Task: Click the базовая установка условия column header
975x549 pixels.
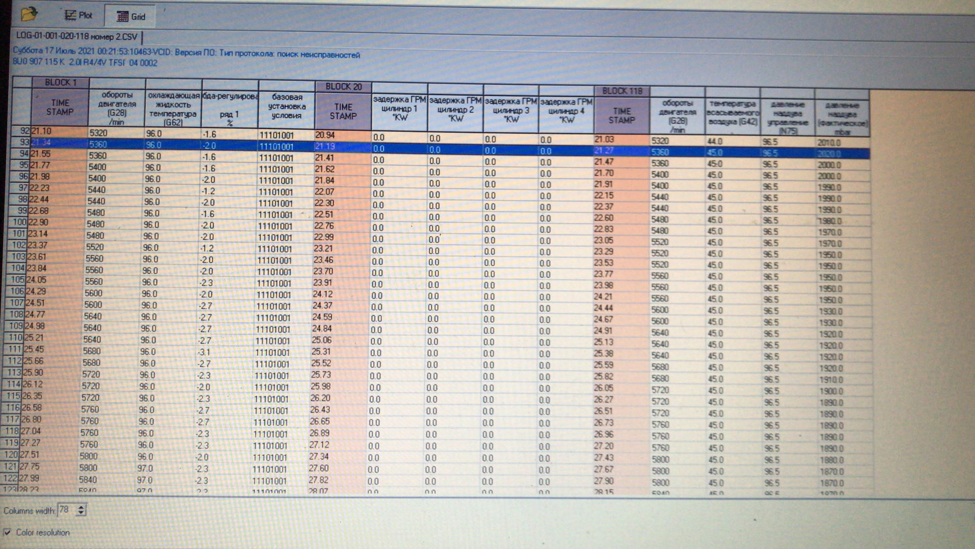Action: pos(286,106)
